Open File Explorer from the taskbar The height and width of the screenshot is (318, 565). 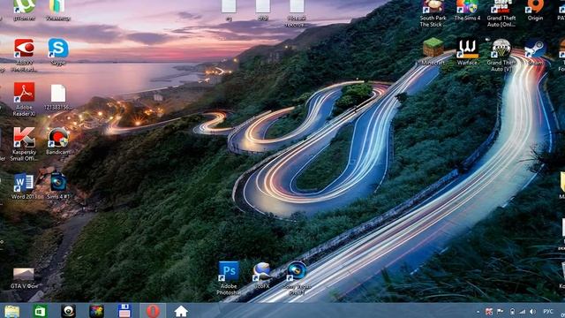(x=11, y=311)
